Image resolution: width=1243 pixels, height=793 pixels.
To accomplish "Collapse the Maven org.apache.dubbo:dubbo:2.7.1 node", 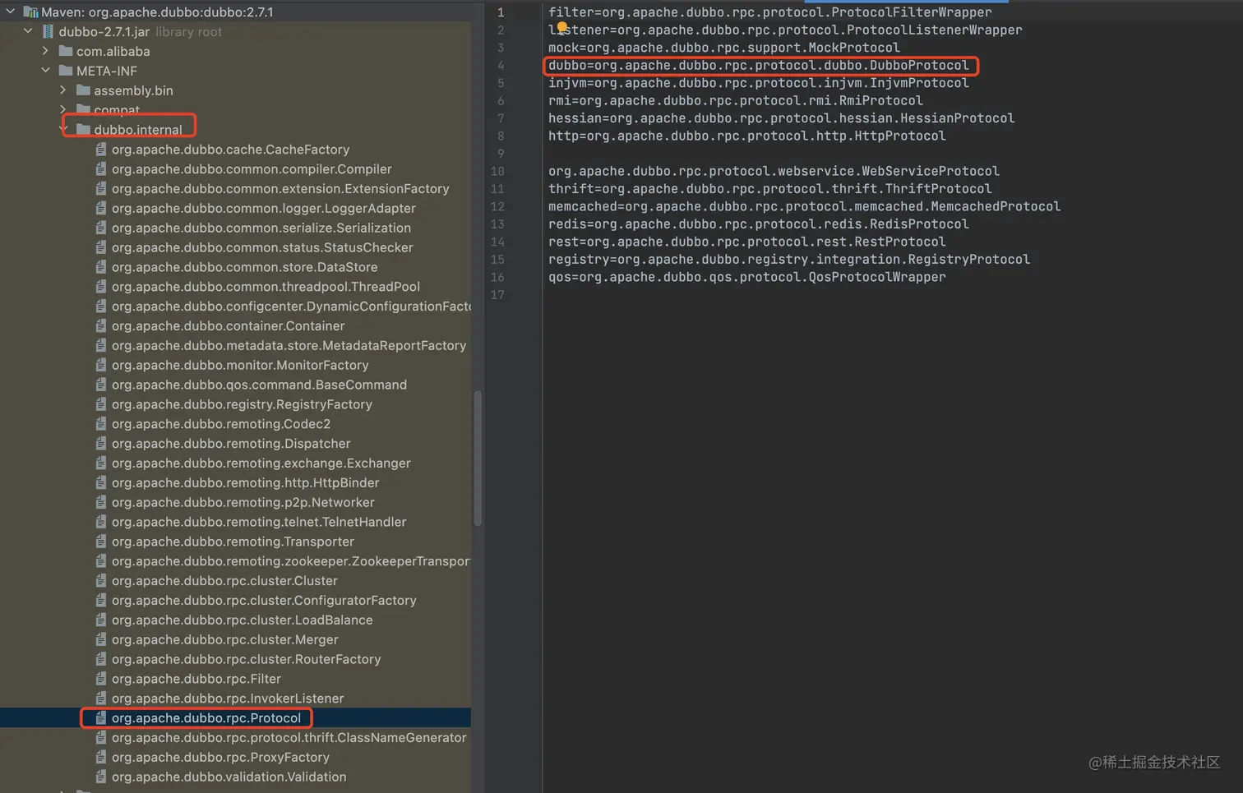I will coord(10,12).
